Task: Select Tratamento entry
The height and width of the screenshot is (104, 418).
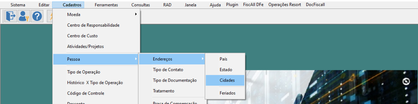Action: (172, 91)
